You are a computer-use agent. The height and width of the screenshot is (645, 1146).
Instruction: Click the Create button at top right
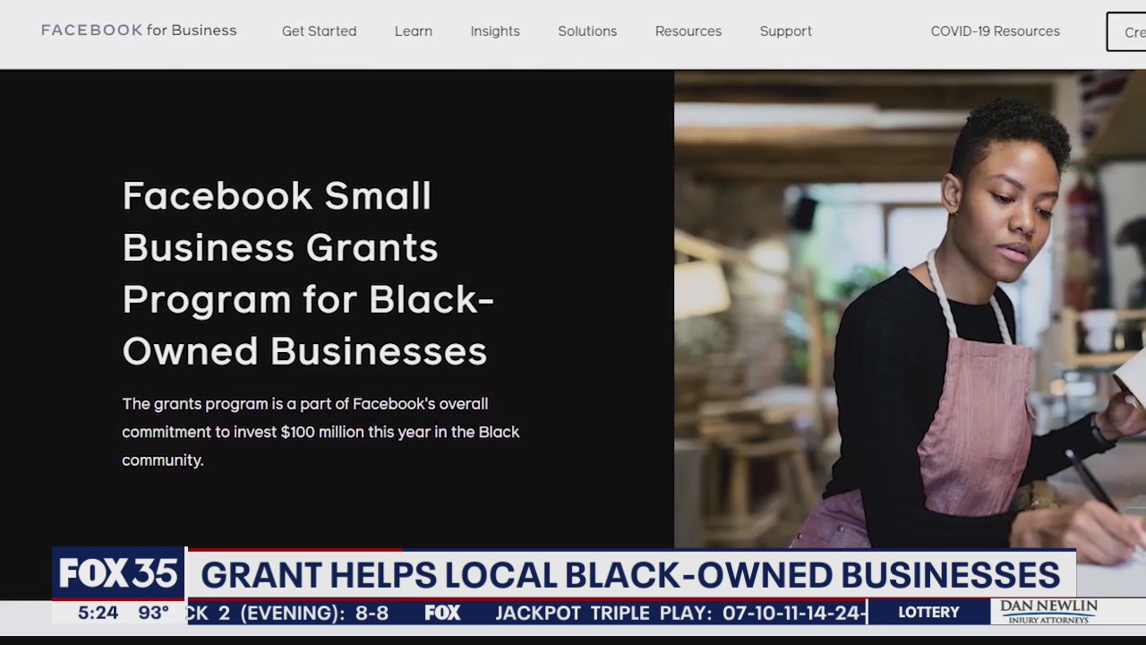[1127, 31]
